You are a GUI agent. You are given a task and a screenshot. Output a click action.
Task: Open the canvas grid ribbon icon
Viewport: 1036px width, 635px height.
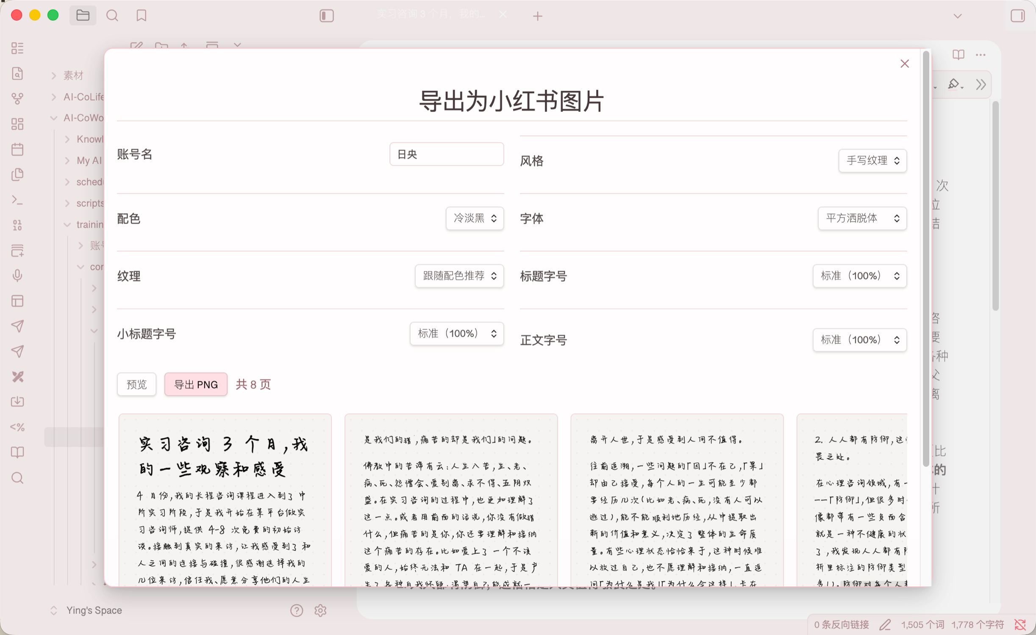[17, 124]
